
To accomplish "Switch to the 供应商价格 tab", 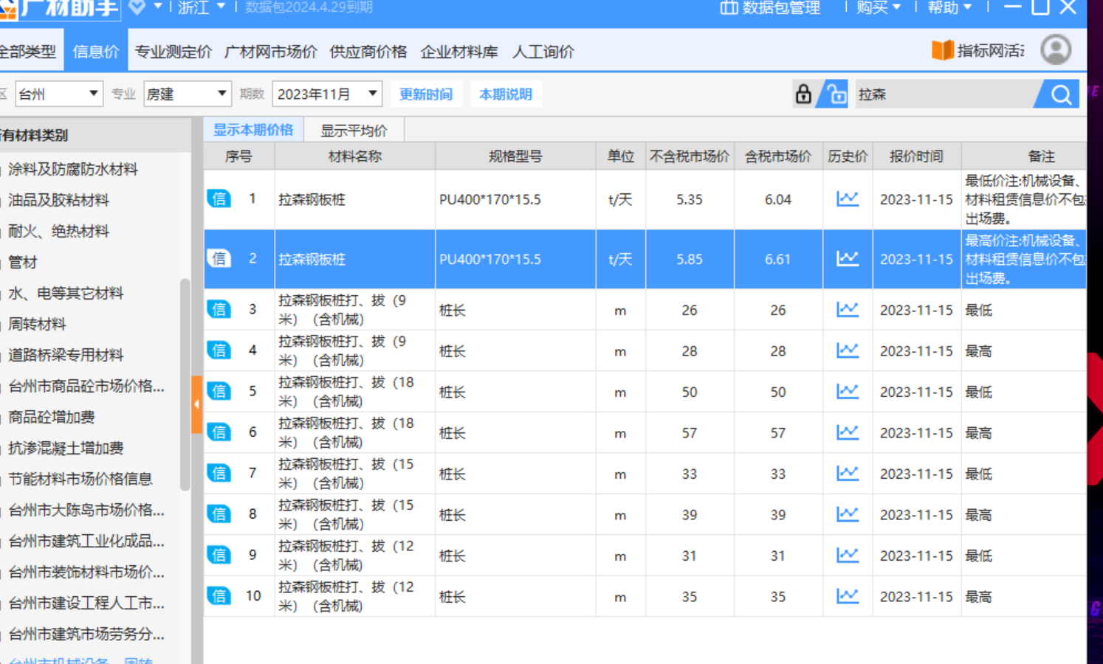I will [x=368, y=52].
